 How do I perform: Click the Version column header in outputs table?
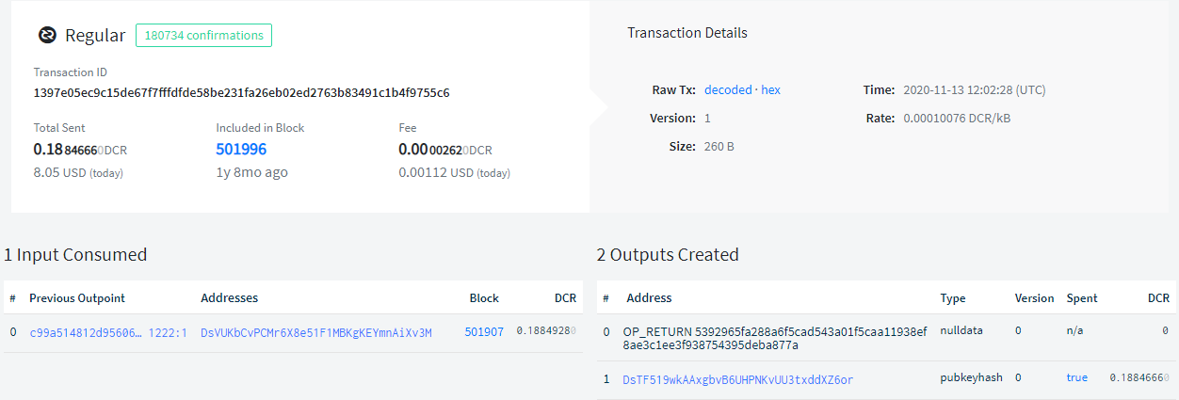(1035, 297)
